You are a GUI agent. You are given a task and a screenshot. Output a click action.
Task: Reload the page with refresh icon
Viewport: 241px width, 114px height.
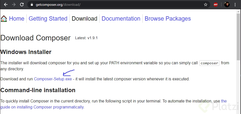tap(22, 5)
